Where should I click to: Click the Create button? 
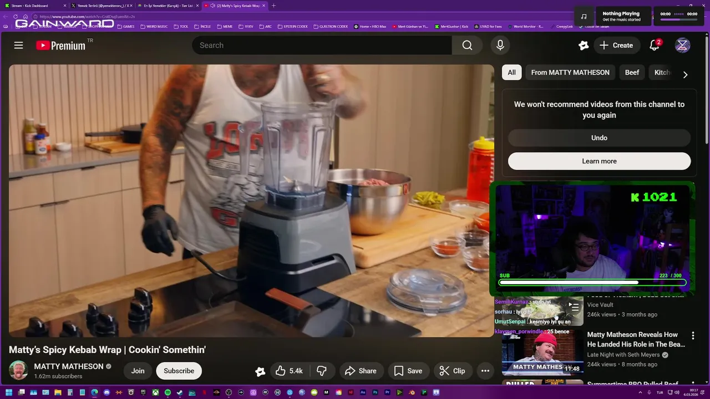(616, 45)
